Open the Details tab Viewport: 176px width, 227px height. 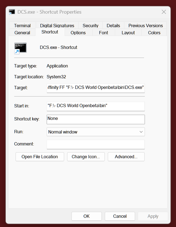click(113, 26)
